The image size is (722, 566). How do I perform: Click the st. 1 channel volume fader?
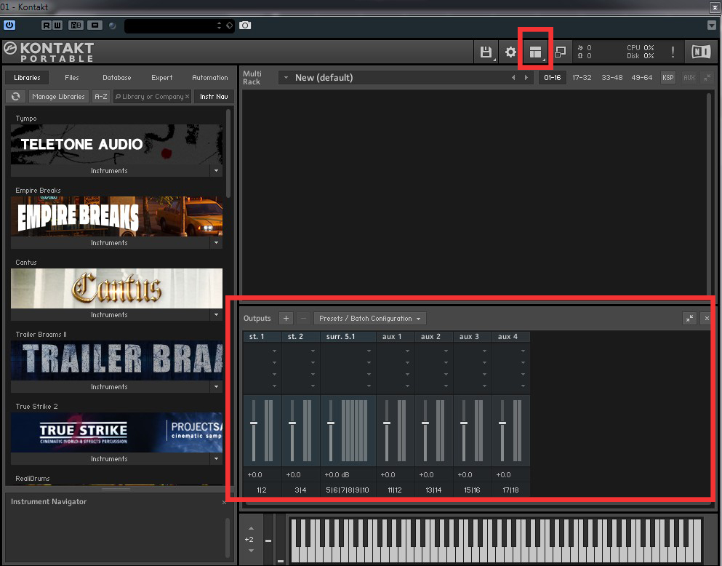coord(254,423)
